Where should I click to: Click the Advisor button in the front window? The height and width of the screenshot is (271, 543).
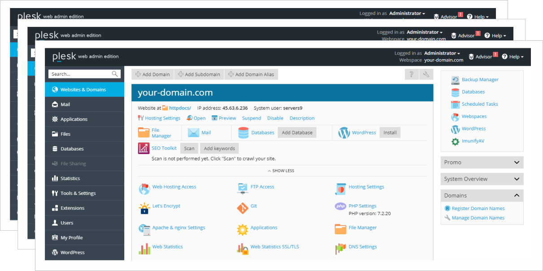coord(483,56)
